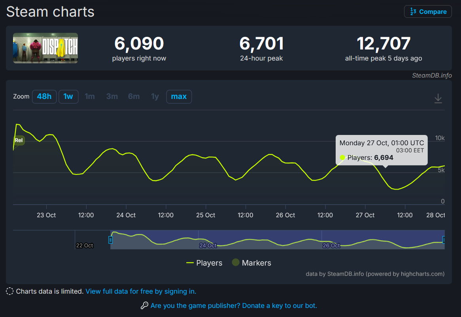The image size is (461, 317).
Task: Set zoom to max
Action: tap(179, 97)
